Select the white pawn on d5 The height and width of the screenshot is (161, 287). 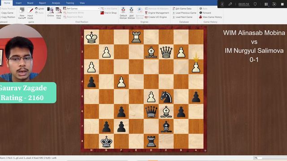151,97
